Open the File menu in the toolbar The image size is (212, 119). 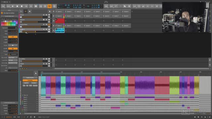[3, 6]
